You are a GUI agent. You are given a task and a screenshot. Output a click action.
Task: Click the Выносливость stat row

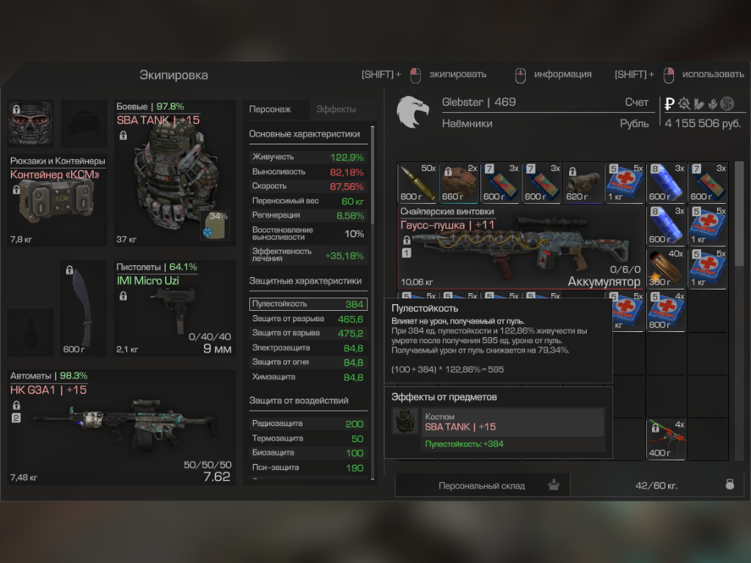coord(308,172)
